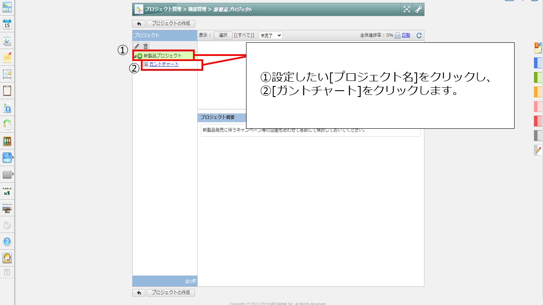Click the top プロジェクトの作成 button
543x305 pixels.
pyautogui.click(x=171, y=24)
